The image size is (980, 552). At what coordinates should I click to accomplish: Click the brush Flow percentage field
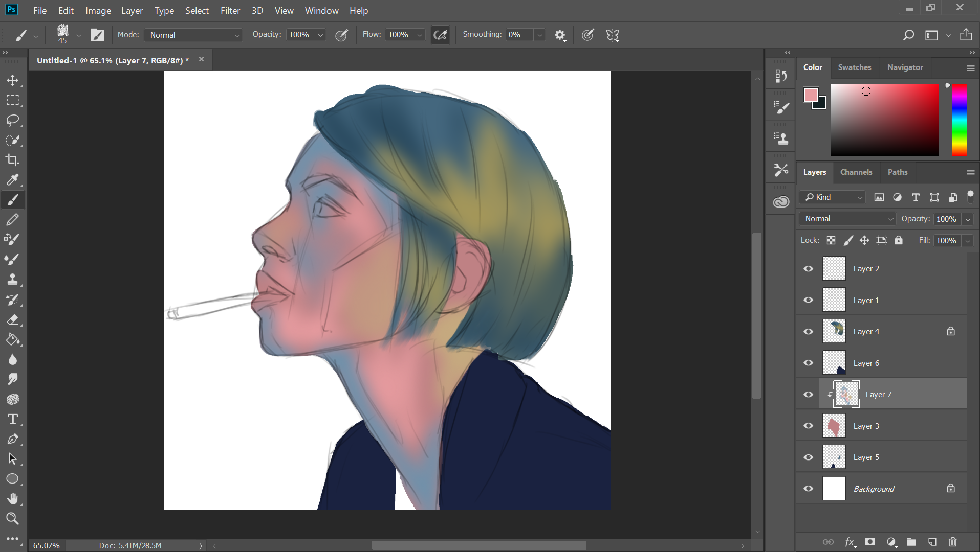click(399, 35)
